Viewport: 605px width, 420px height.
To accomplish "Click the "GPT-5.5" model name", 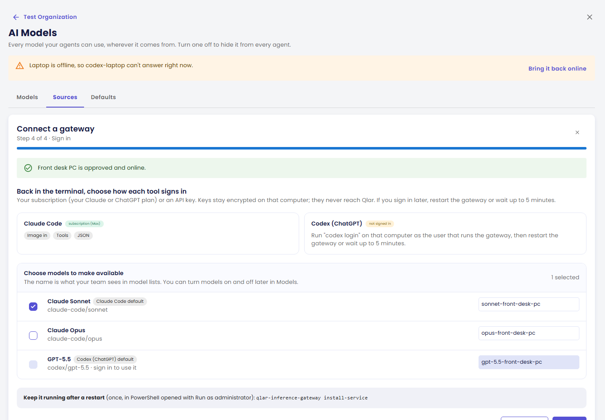I will click(59, 359).
